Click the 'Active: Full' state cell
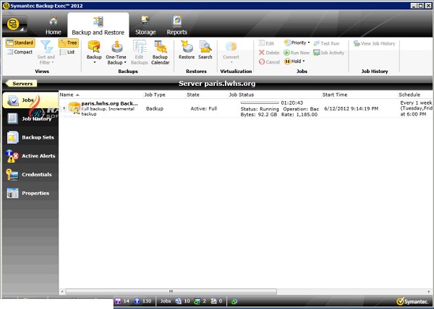The image size is (434, 309). pos(204,108)
